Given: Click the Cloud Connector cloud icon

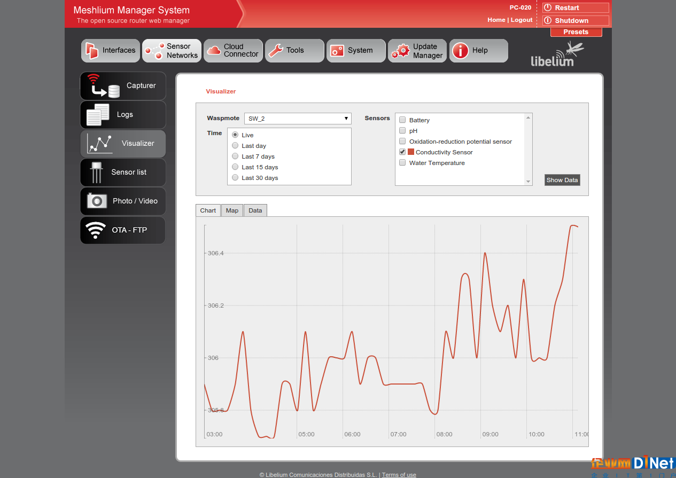Looking at the screenshot, I should [214, 51].
